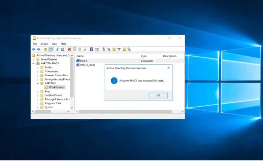The height and width of the screenshot is (161, 263).
Task: Select Active Directory Users and Computers root
Action: tap(53, 55)
